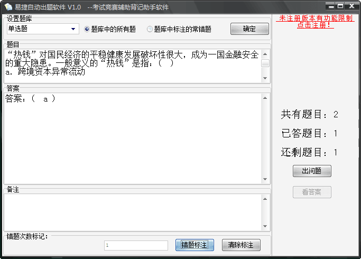
Task: Click the 题目 scrollbar down arrow
Action: (265, 78)
